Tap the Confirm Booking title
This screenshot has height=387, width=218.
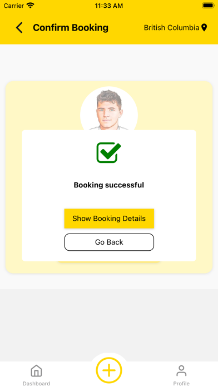[x=71, y=28]
